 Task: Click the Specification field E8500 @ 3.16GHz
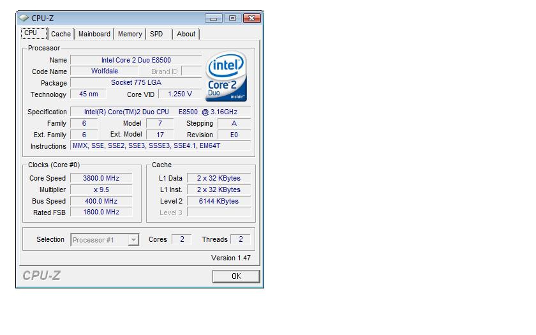tap(161, 112)
